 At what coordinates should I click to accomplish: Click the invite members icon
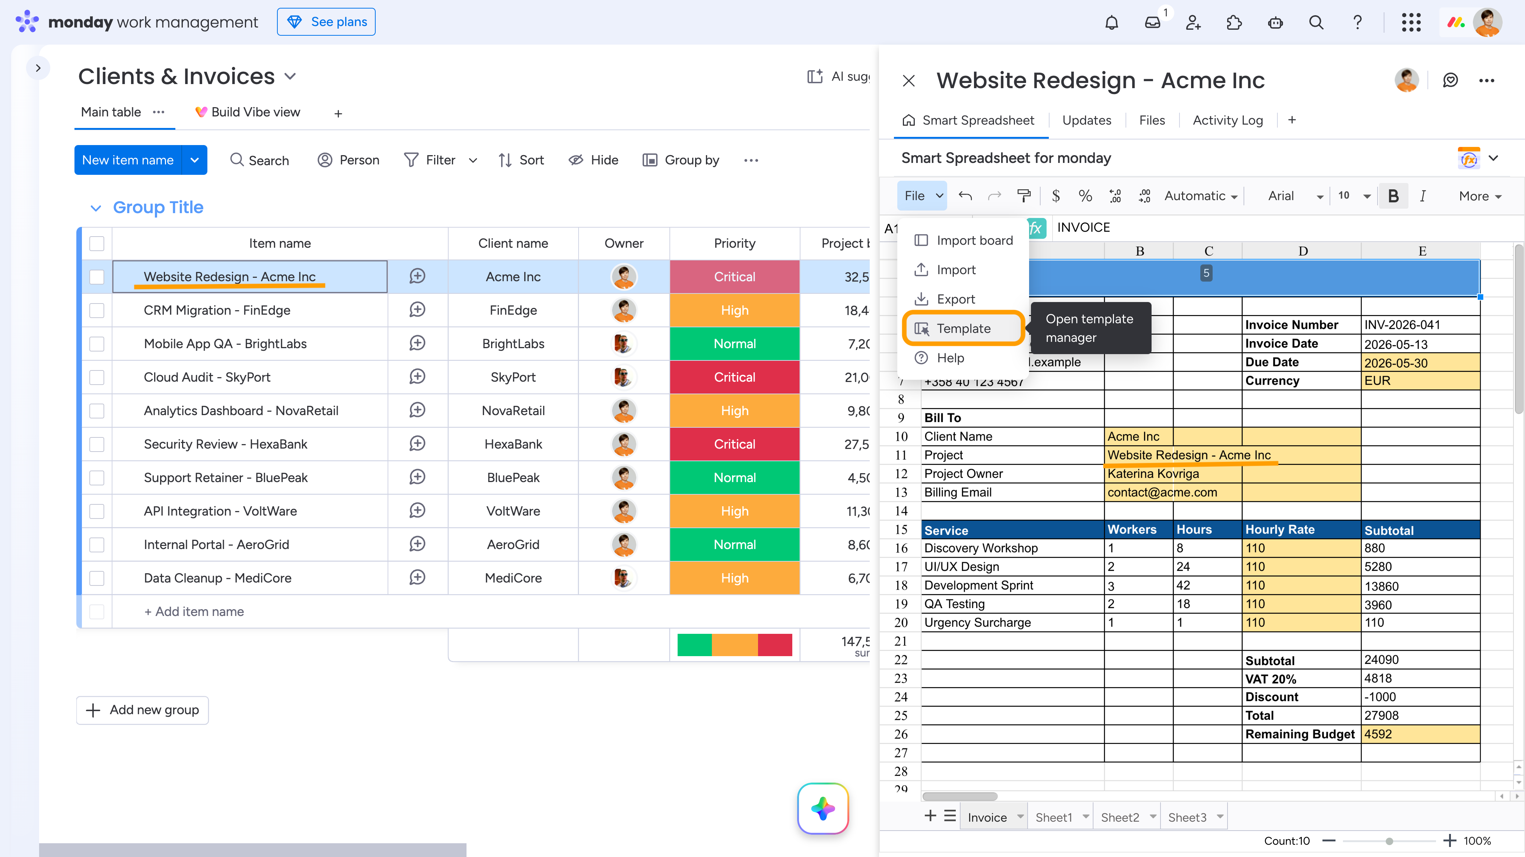pyautogui.click(x=1193, y=22)
